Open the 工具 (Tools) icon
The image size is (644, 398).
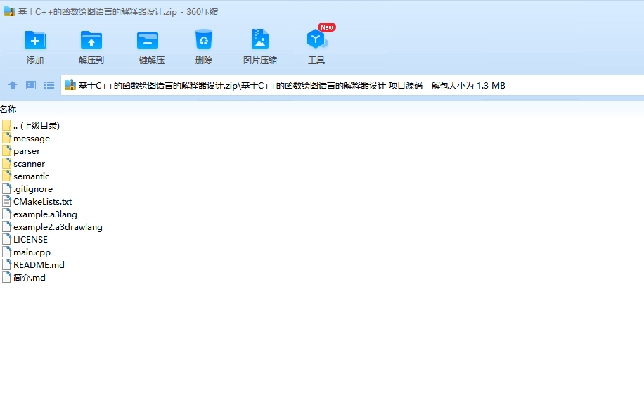pos(316,39)
